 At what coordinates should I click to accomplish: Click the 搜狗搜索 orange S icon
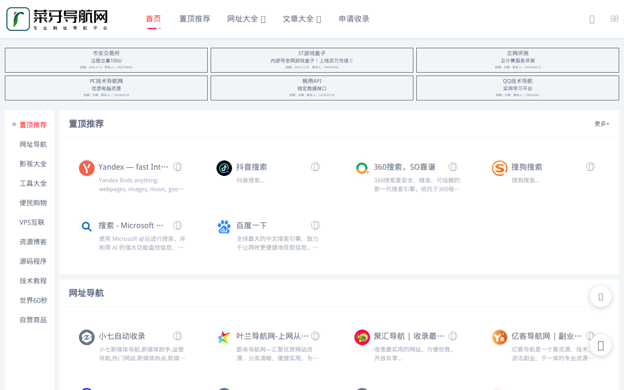click(x=499, y=168)
